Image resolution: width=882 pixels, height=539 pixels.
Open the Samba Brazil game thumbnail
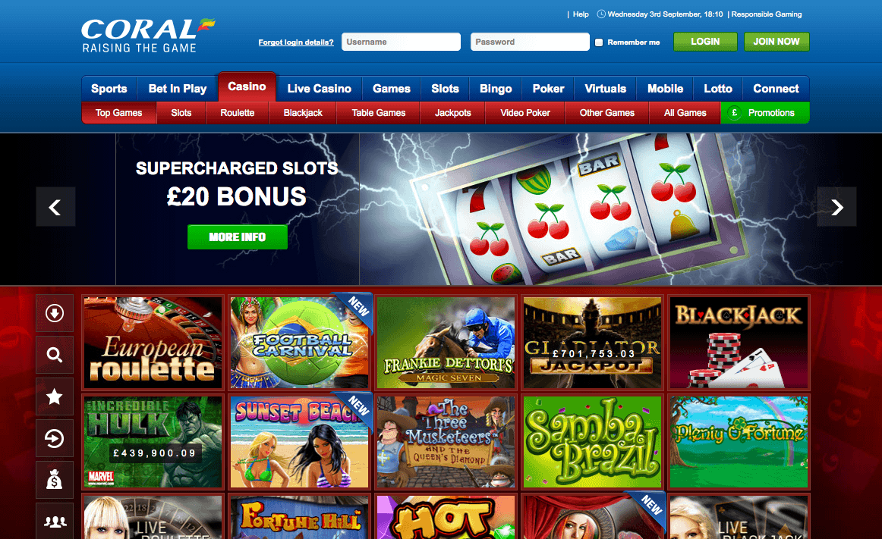pyautogui.click(x=592, y=442)
